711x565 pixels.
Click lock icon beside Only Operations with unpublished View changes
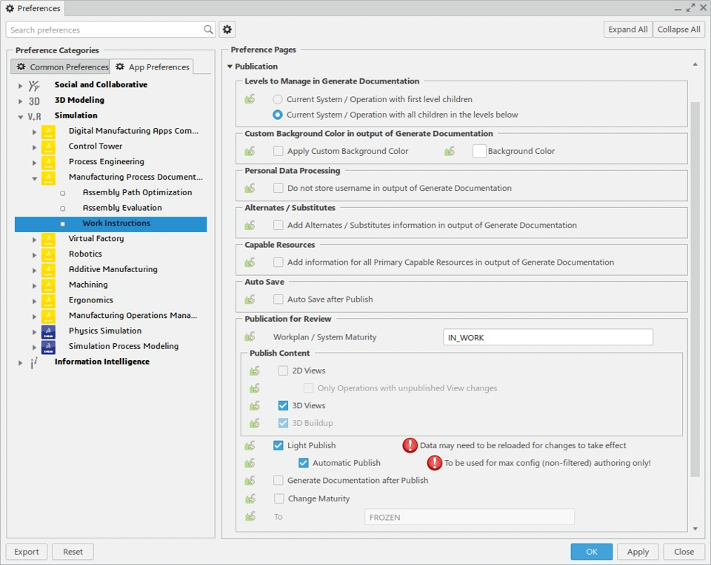pyautogui.click(x=255, y=388)
